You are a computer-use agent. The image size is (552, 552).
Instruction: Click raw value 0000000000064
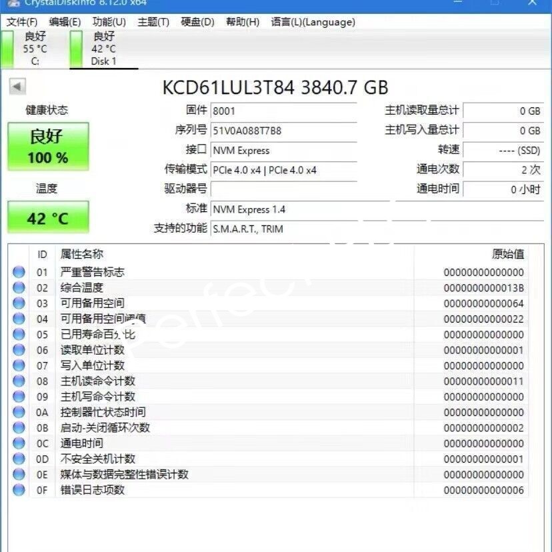484,303
